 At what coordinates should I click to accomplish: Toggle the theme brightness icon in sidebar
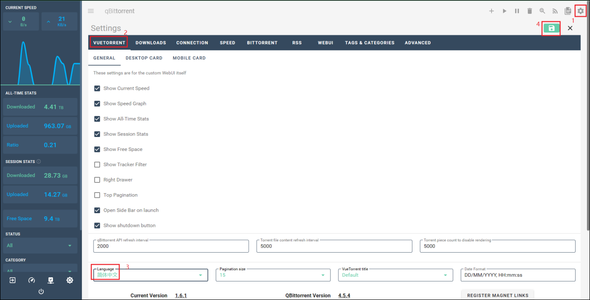(70, 280)
